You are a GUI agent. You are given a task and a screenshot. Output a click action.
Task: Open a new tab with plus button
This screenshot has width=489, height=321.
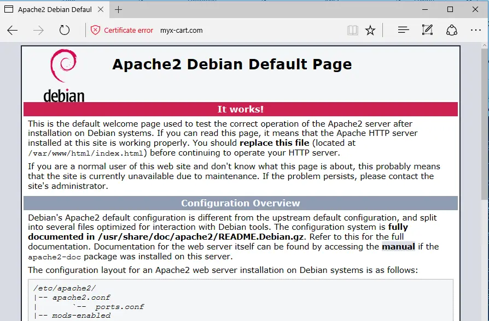(118, 10)
